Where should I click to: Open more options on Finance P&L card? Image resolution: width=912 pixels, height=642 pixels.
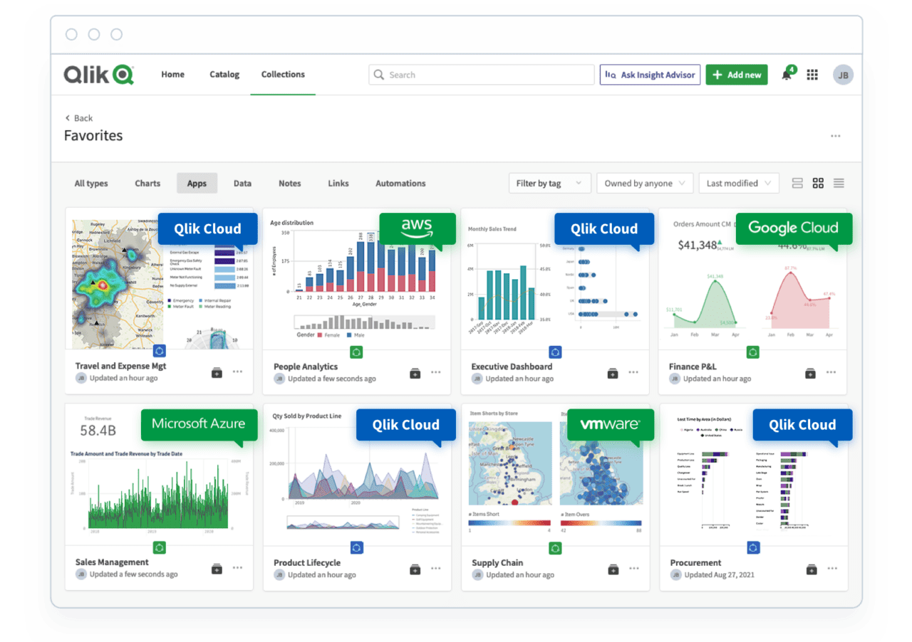[831, 372]
